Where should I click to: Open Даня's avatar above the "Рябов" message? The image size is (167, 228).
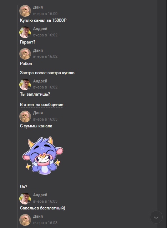point(25,54)
